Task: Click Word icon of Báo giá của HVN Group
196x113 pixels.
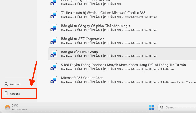Action: [54, 54]
